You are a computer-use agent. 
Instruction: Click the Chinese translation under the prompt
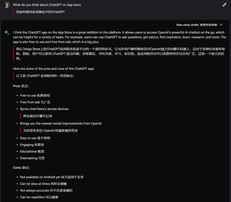(40, 12)
